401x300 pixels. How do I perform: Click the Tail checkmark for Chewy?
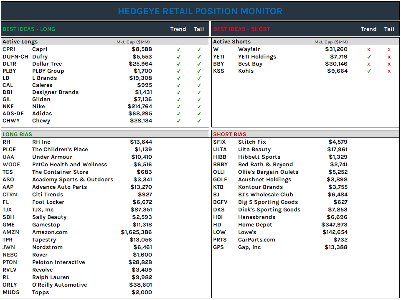(x=199, y=120)
